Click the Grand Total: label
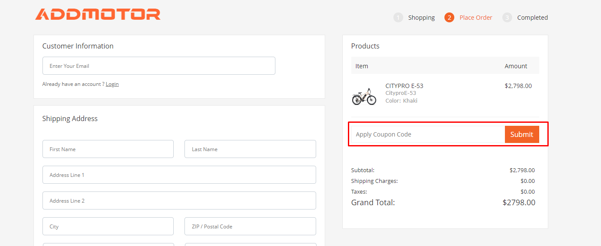Screen dimensions: 601x246 (373, 202)
